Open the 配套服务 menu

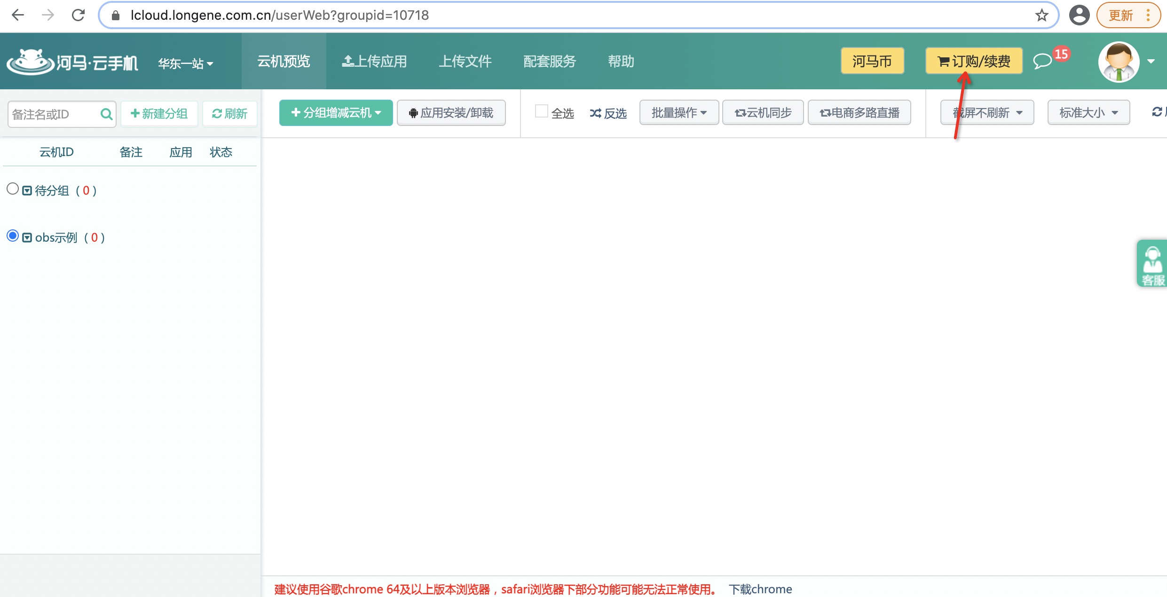pos(550,61)
